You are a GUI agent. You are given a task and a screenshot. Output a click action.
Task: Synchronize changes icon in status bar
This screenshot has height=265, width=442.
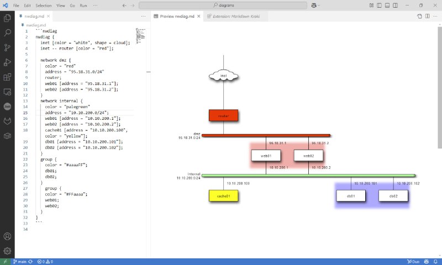(30, 262)
